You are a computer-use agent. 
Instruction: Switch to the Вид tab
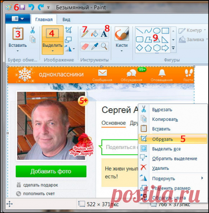pos(66,20)
